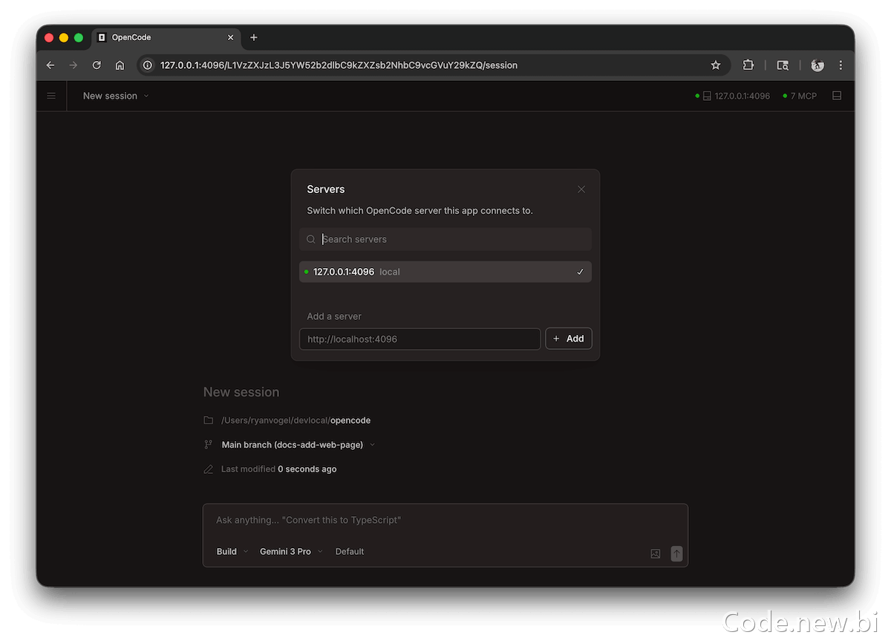This screenshot has height=635, width=891.
Task: Send prompt with the up arrow button
Action: point(676,553)
